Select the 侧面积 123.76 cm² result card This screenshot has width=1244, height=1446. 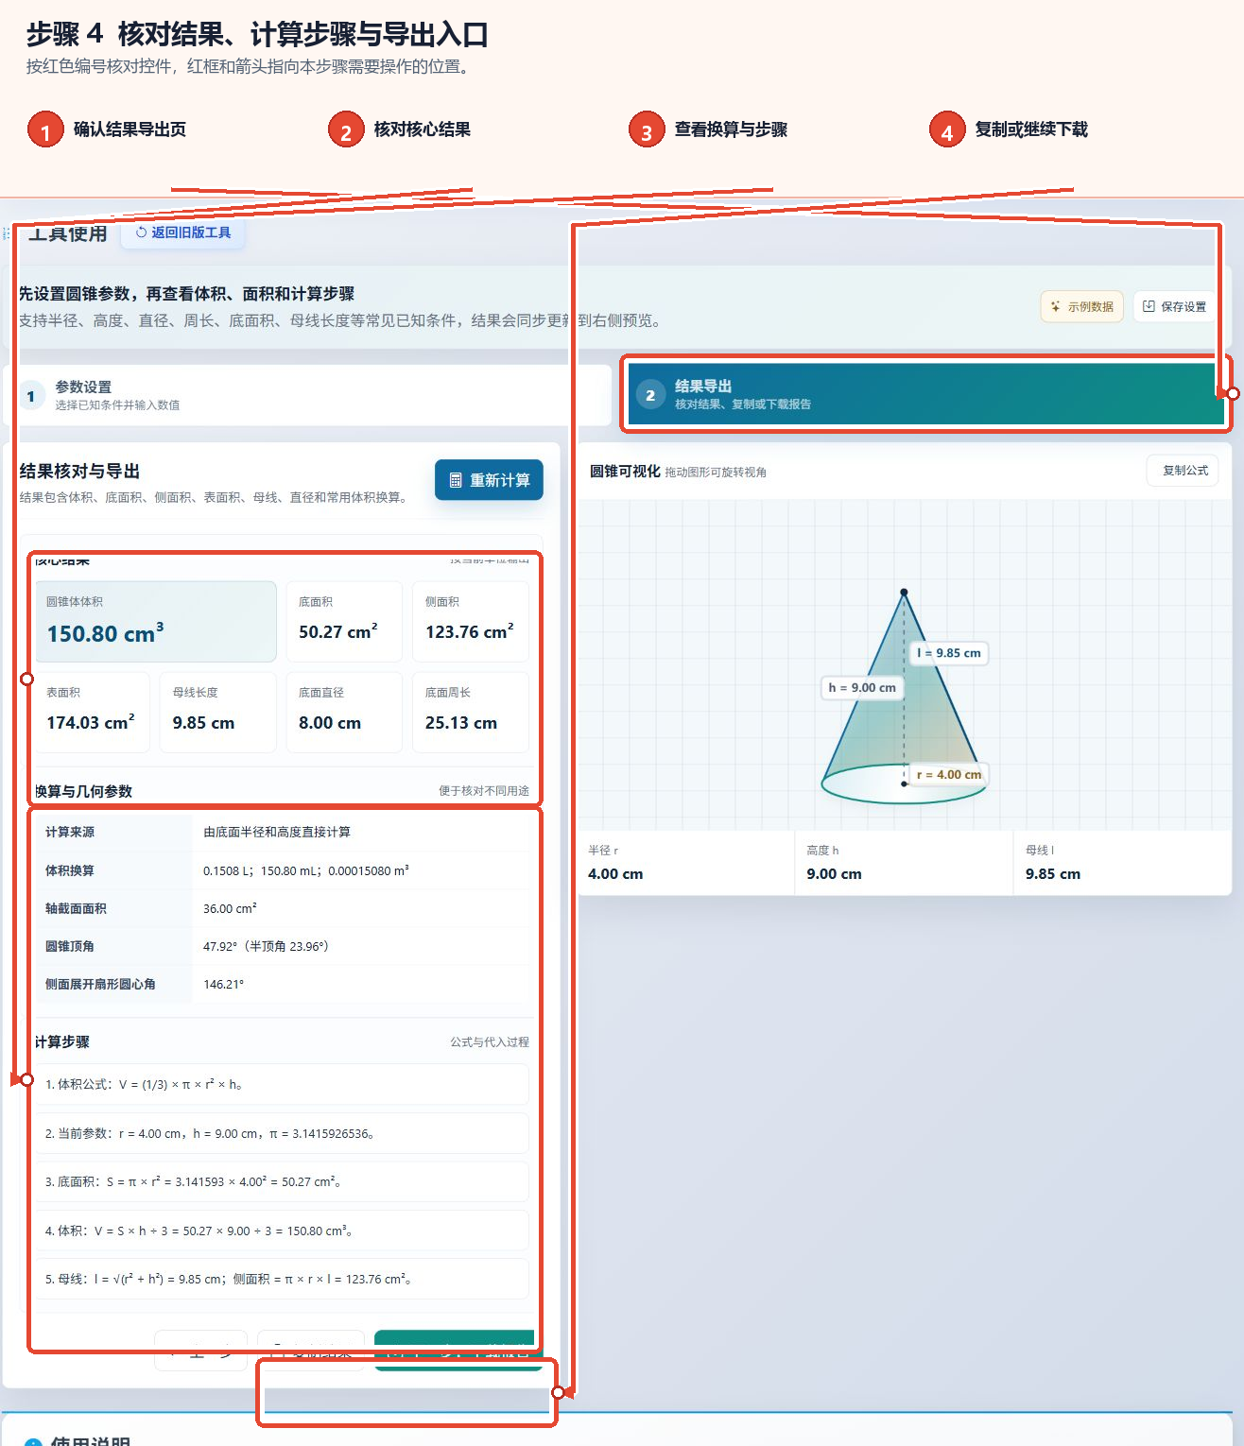[470, 621]
